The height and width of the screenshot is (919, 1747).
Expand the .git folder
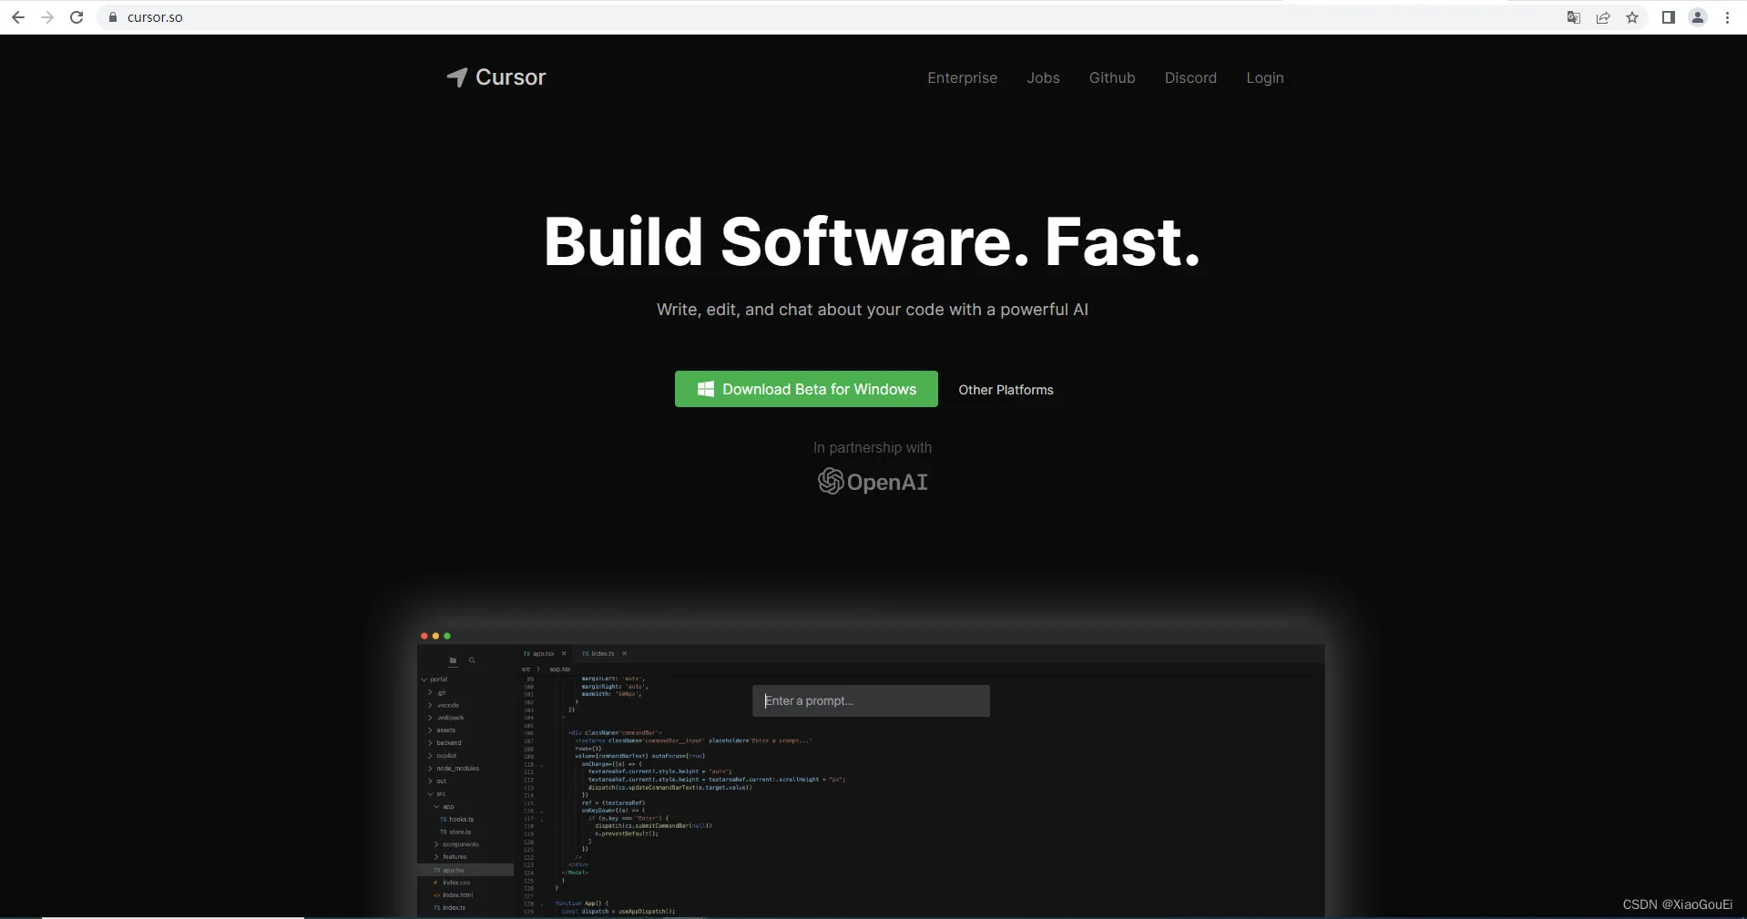point(437,693)
